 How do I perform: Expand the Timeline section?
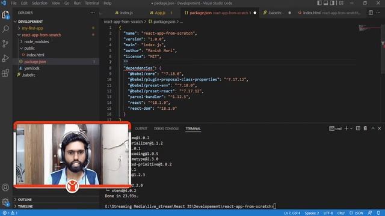click(x=56, y=206)
